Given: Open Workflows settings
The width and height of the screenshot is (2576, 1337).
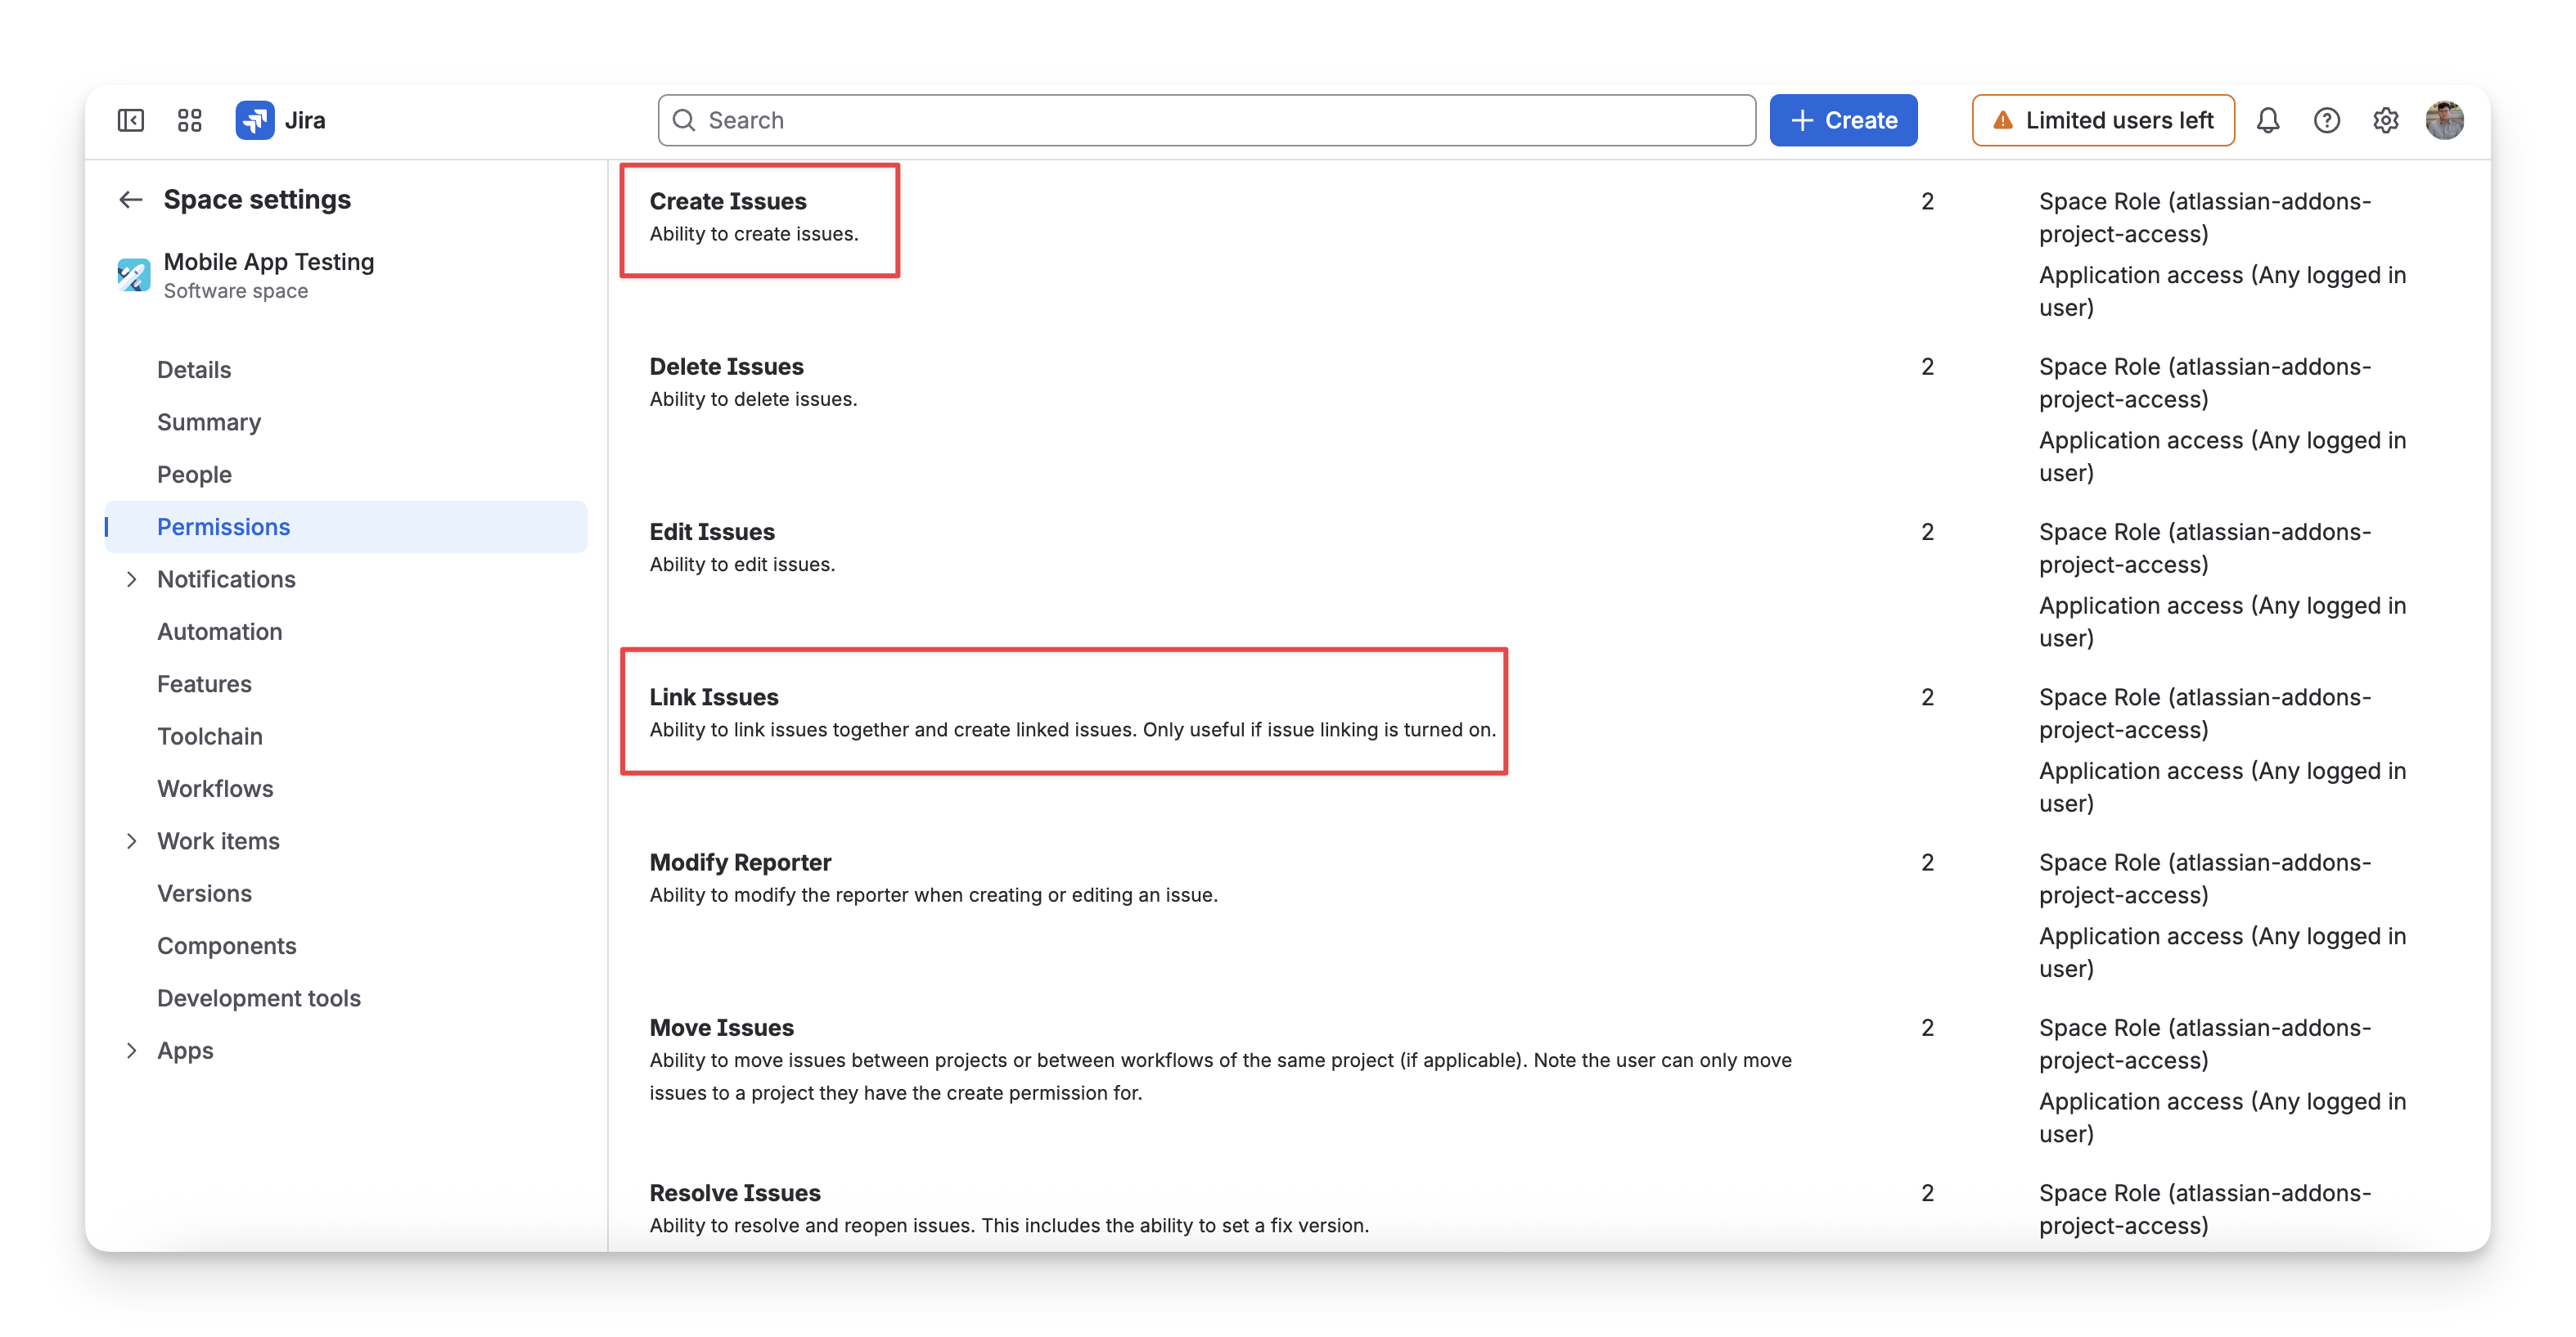Looking at the screenshot, I should [215, 789].
